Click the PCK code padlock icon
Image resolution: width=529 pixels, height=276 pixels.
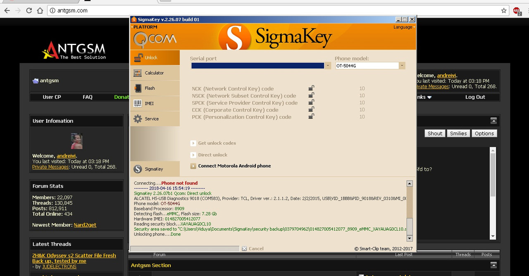pos(311,117)
